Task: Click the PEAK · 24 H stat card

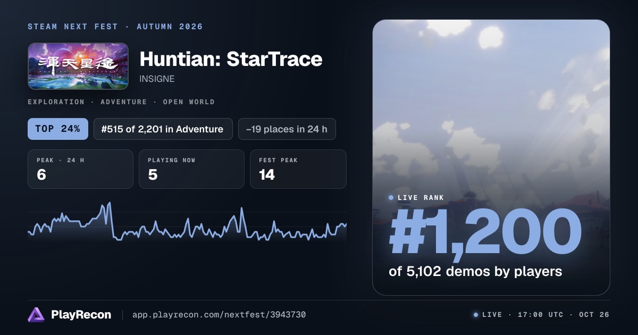Action: point(80,169)
